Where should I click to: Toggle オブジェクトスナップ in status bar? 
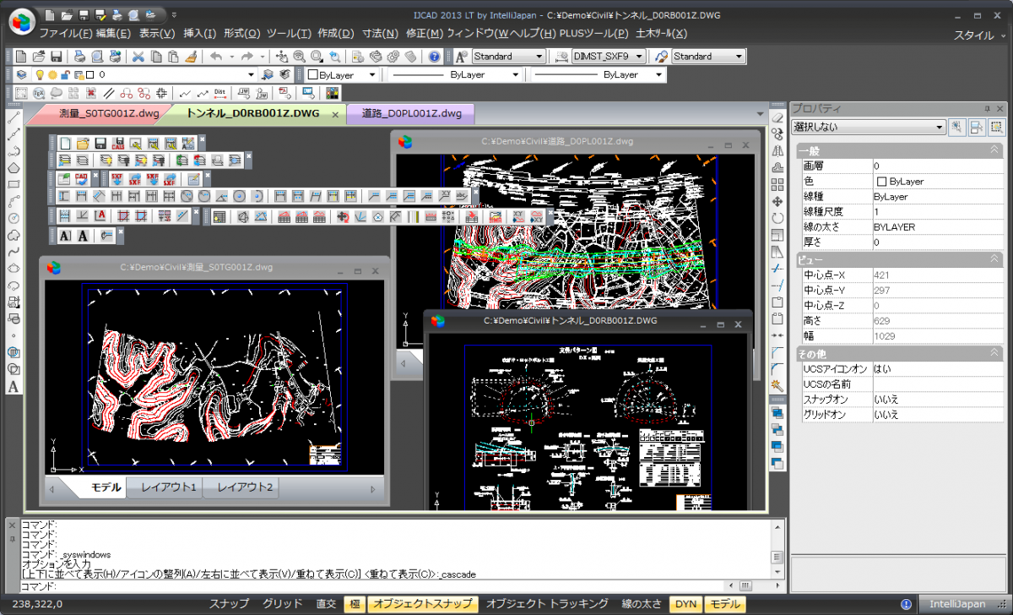pos(423,604)
